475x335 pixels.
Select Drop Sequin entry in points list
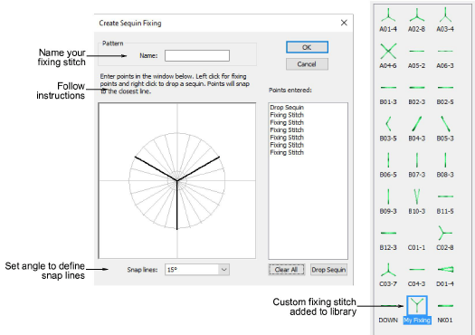(287, 108)
